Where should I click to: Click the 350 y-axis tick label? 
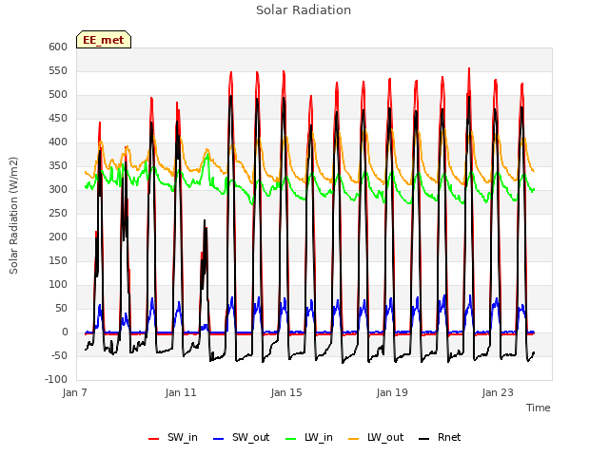point(58,165)
